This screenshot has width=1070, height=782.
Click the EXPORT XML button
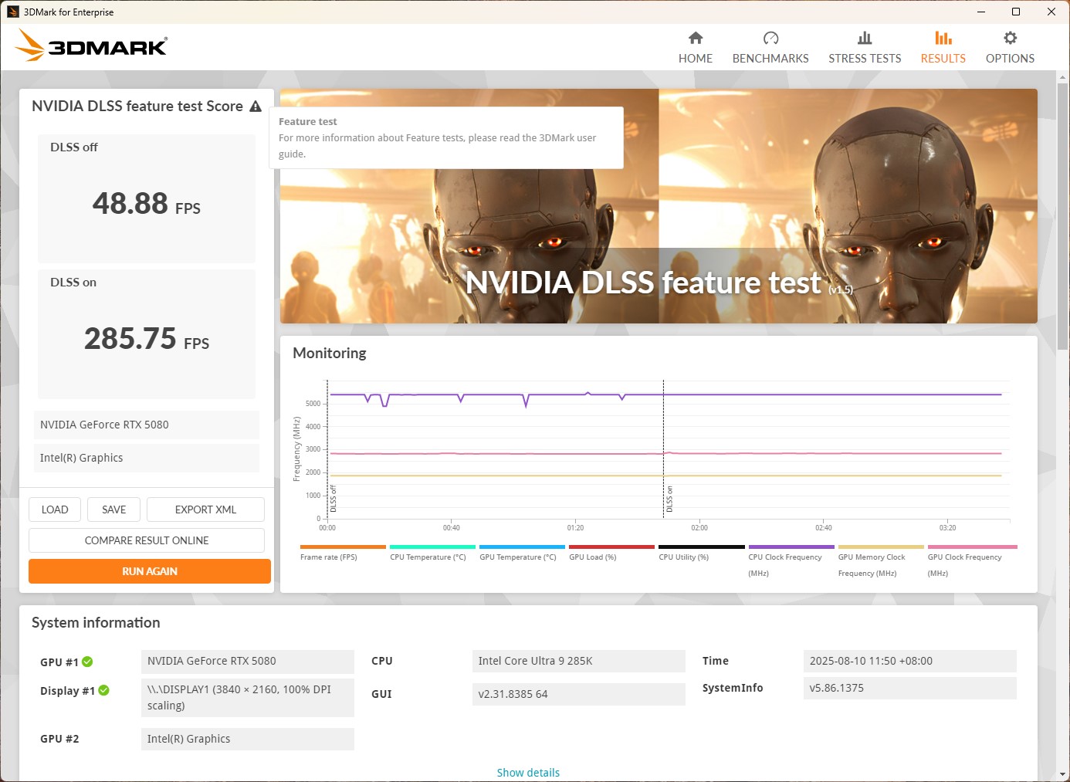[205, 509]
